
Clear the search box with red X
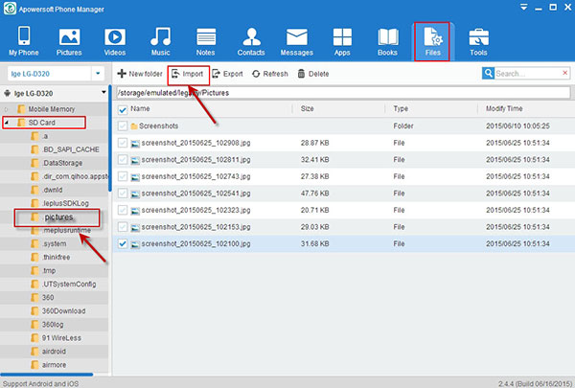coord(565,73)
